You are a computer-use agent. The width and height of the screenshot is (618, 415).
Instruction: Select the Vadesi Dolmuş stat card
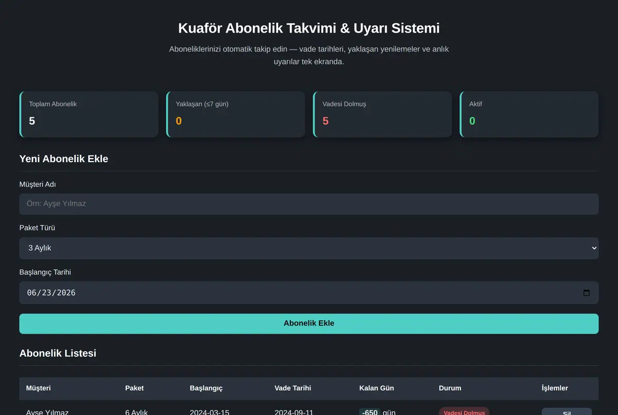382,114
